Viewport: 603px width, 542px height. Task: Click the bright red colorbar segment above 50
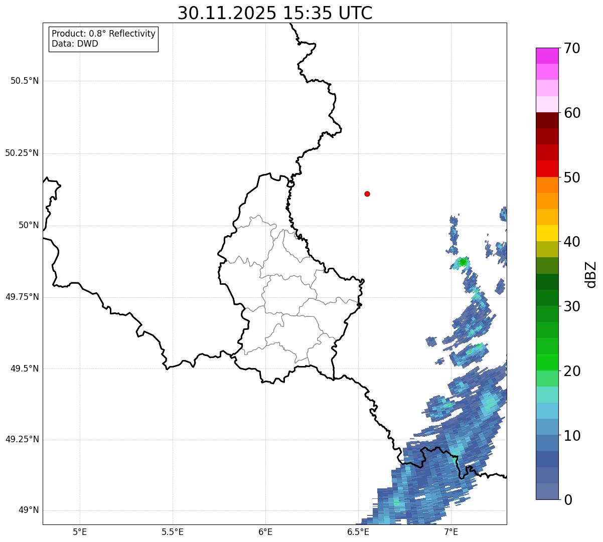(x=547, y=168)
